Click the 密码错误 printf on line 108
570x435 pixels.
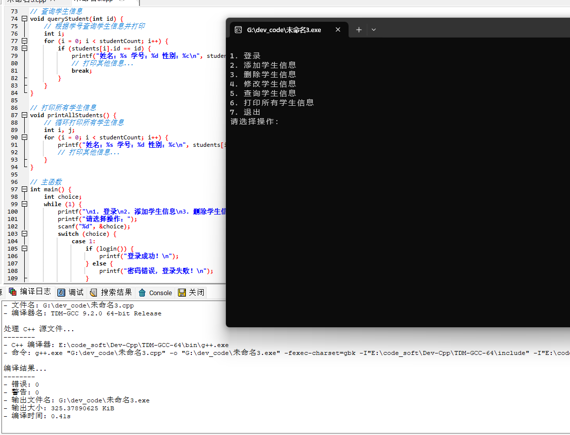(156, 271)
